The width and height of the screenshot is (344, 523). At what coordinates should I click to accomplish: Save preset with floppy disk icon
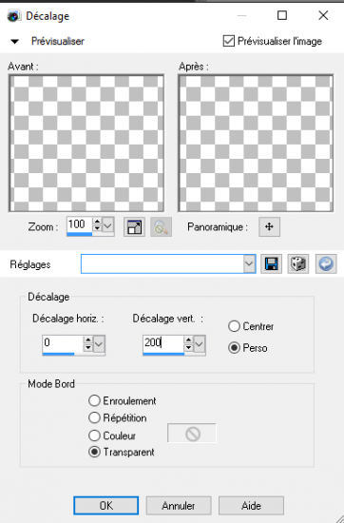pos(271,263)
